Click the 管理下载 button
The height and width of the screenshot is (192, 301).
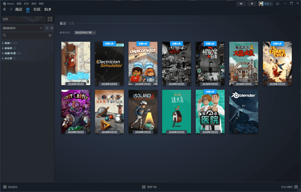pos(149,187)
